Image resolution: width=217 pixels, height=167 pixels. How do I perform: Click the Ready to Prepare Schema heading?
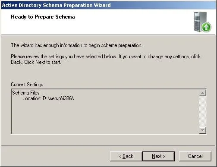pyautogui.click(x=43, y=17)
